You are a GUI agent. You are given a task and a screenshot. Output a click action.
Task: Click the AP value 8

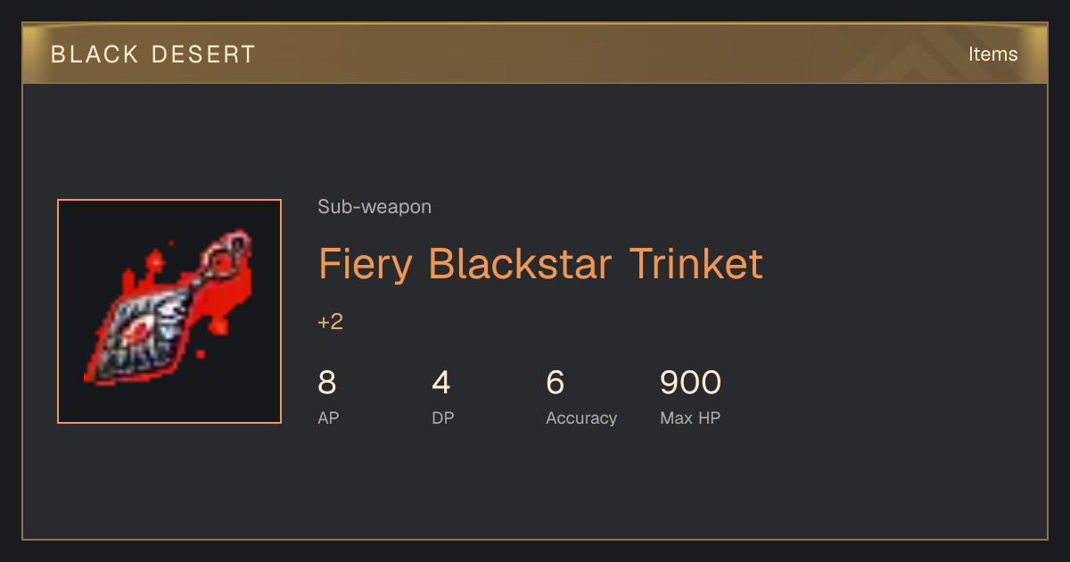(x=327, y=383)
